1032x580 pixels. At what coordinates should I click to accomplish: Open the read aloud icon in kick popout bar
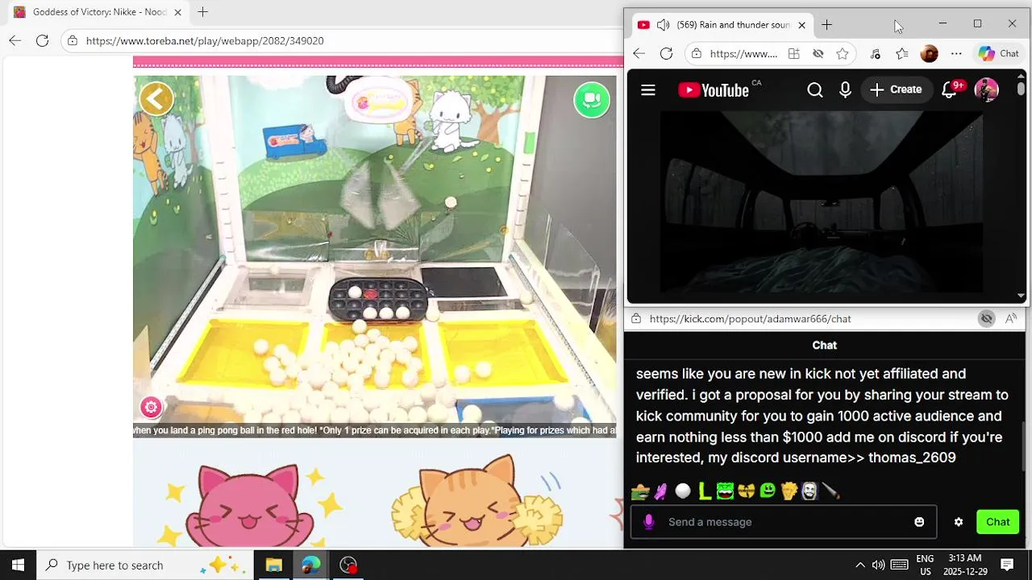pyautogui.click(x=1011, y=319)
